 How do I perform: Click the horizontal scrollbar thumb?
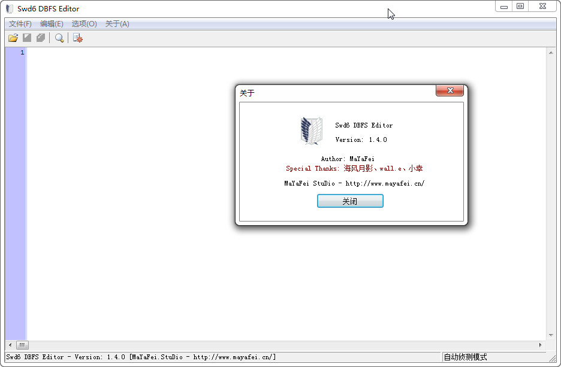click(22, 345)
